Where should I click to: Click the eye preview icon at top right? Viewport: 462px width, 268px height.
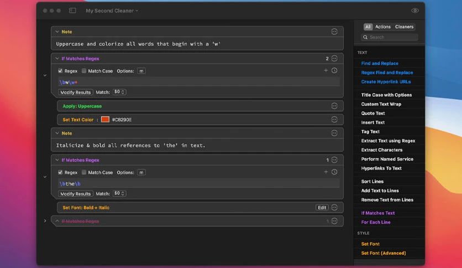(x=415, y=11)
